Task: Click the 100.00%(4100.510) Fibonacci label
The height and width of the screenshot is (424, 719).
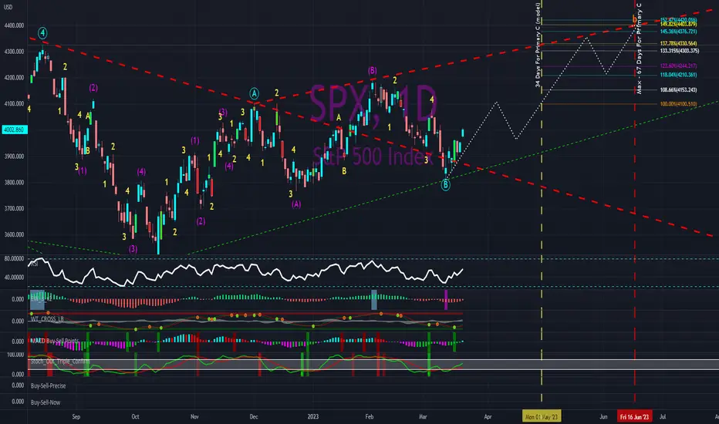Action: click(678, 104)
